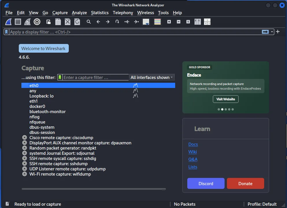
Task: Open the Telephony menu
Action: tap(123, 13)
